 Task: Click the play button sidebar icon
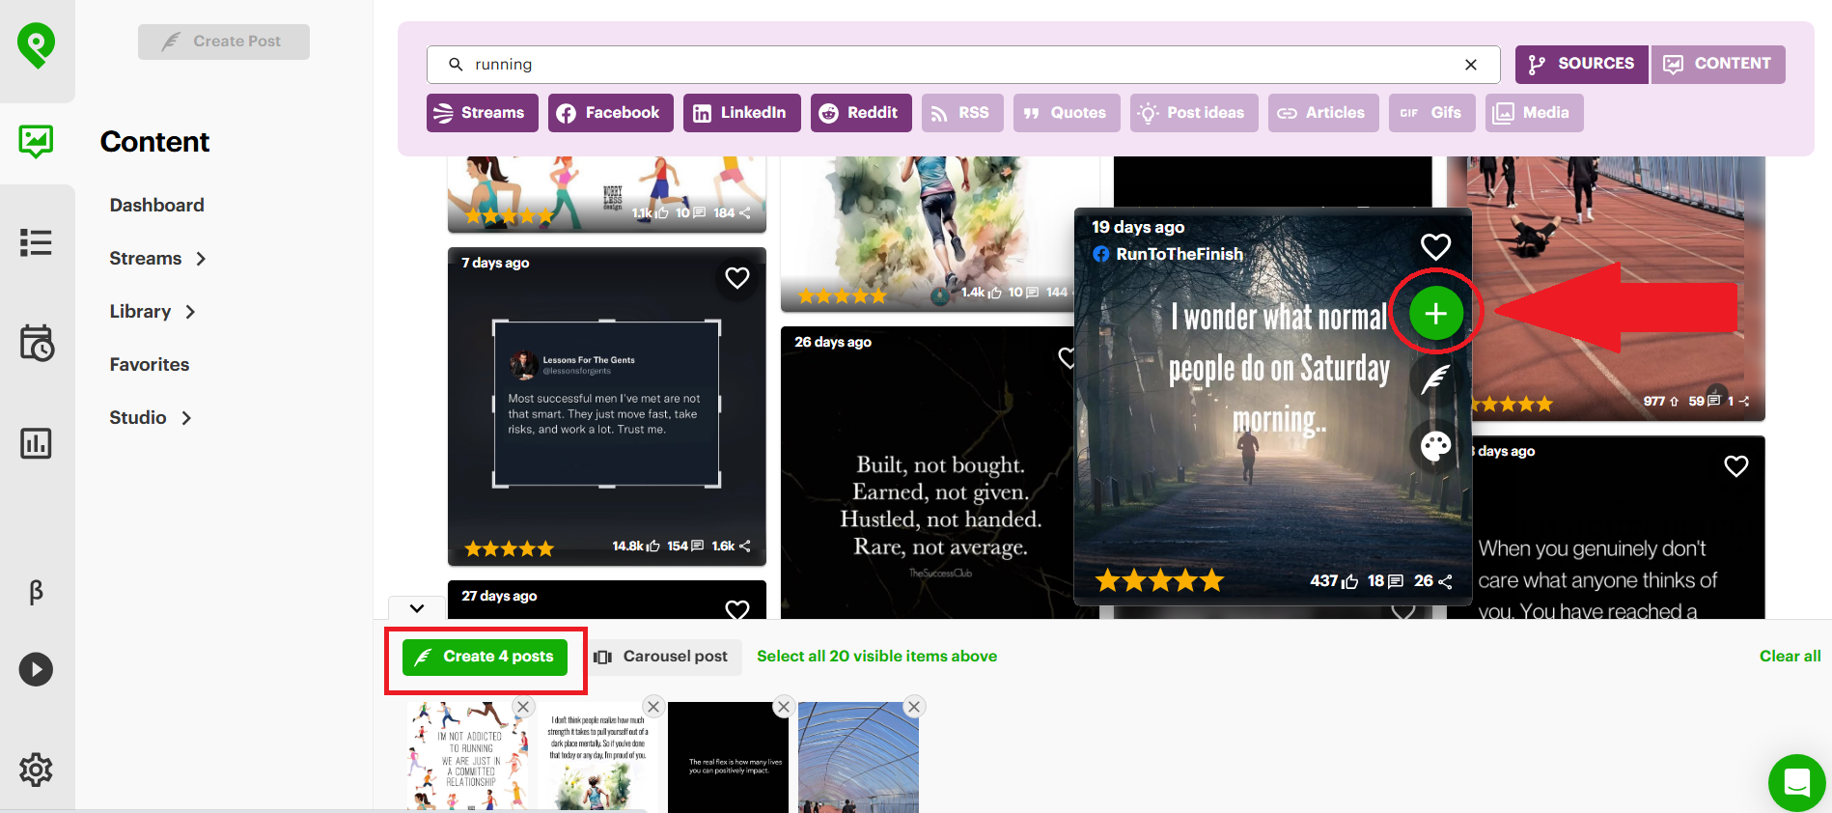pos(36,669)
